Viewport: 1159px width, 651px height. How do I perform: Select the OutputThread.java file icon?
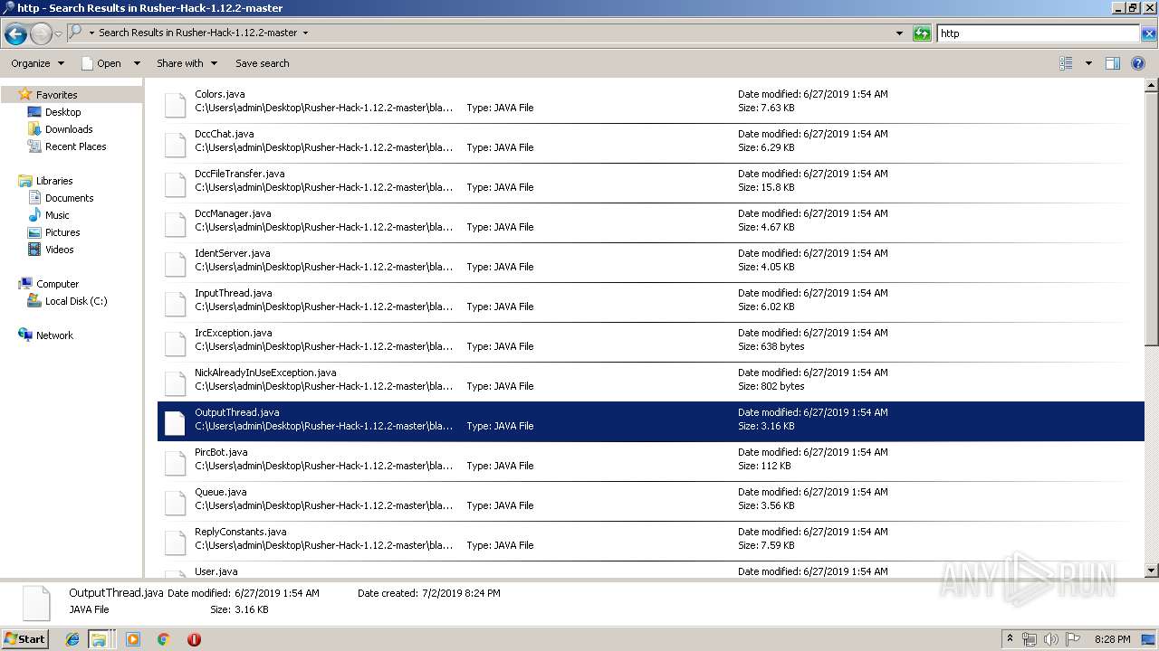coord(175,423)
